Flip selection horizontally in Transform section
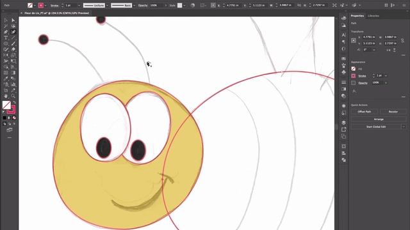 click(388, 50)
